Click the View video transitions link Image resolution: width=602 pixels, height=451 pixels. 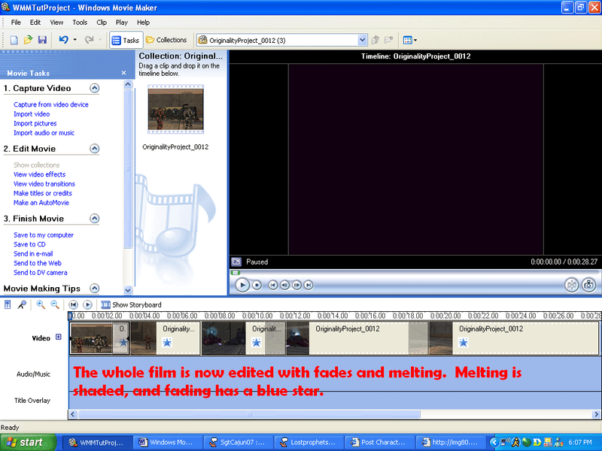pyautogui.click(x=44, y=184)
